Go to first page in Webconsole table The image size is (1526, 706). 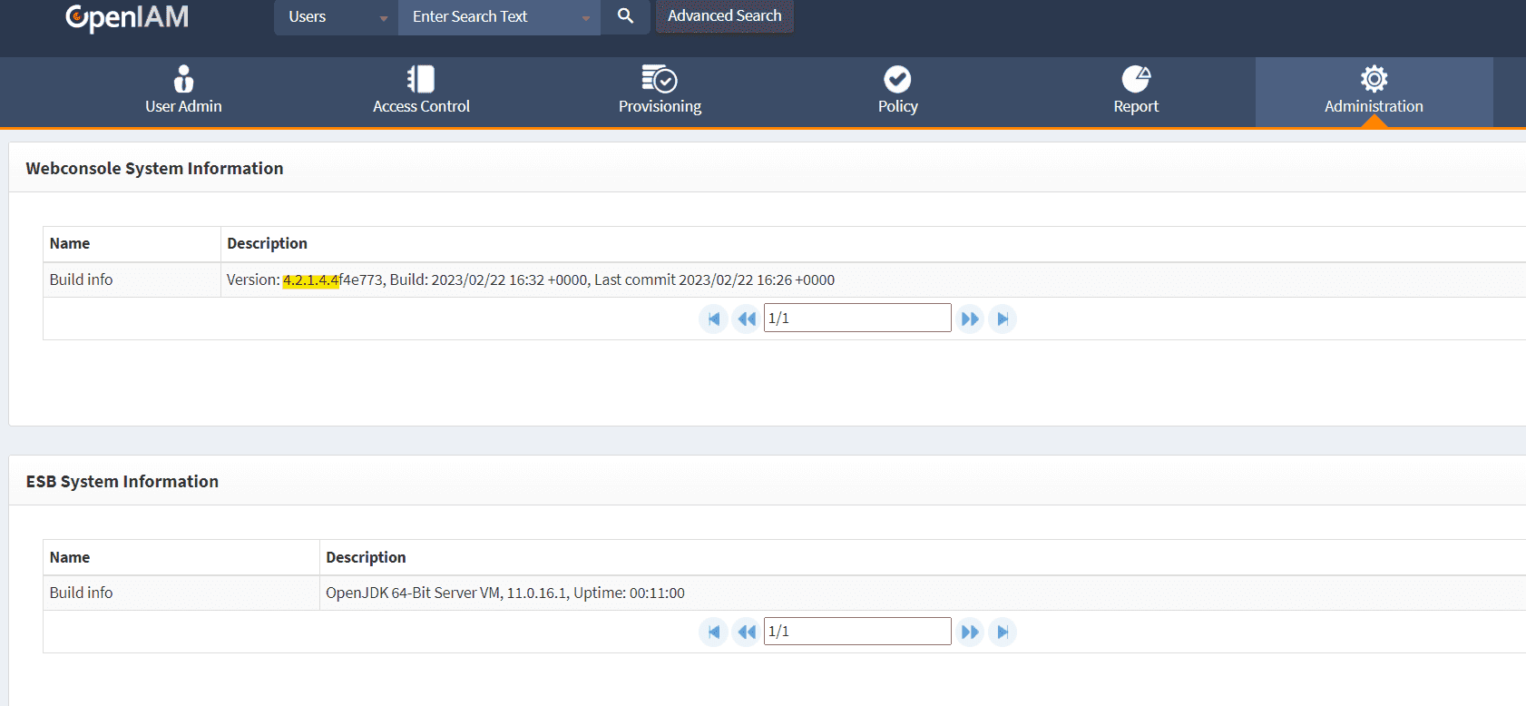coord(714,319)
